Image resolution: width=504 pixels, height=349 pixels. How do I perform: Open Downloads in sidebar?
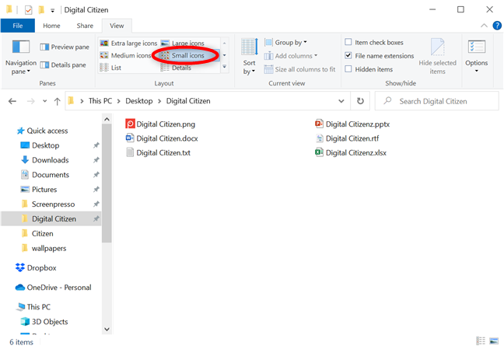44,160
